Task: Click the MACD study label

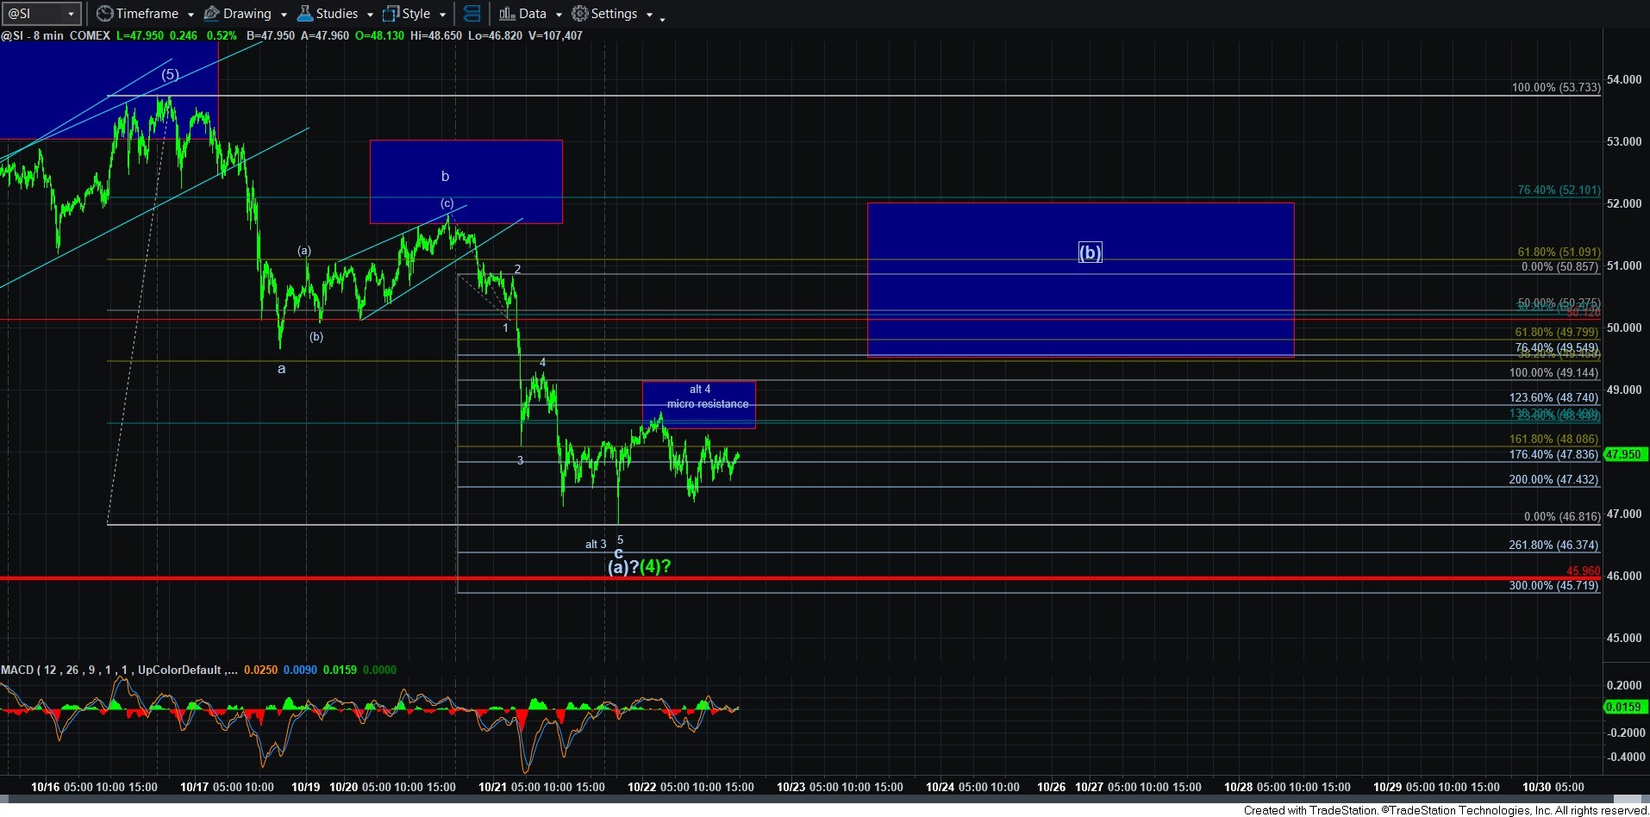Action: [17, 670]
